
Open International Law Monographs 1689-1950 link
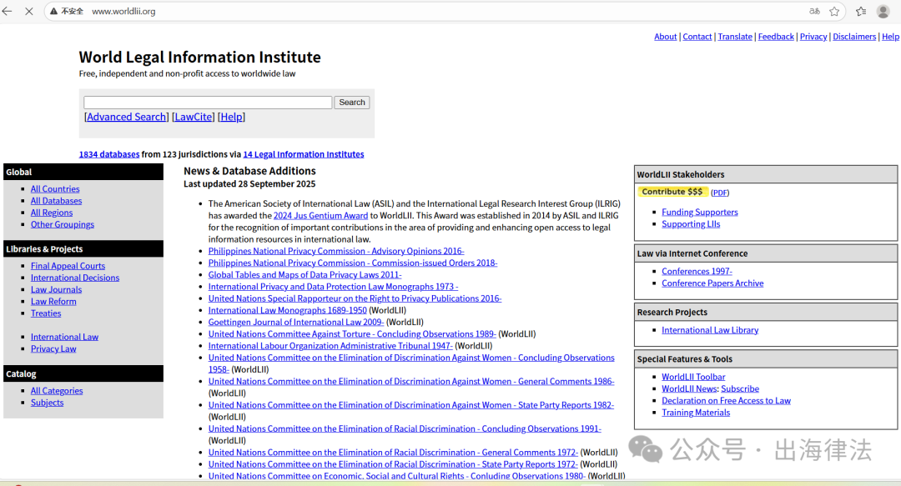coord(287,310)
